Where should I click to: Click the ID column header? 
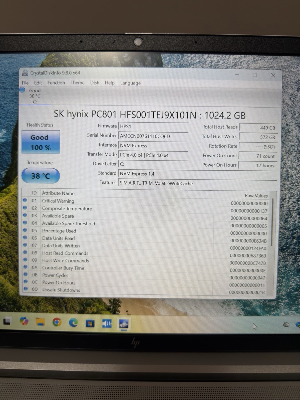click(34, 193)
